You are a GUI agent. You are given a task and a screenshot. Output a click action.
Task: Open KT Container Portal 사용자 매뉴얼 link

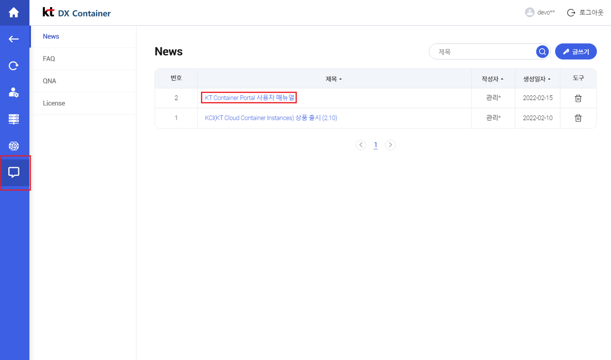coord(249,98)
